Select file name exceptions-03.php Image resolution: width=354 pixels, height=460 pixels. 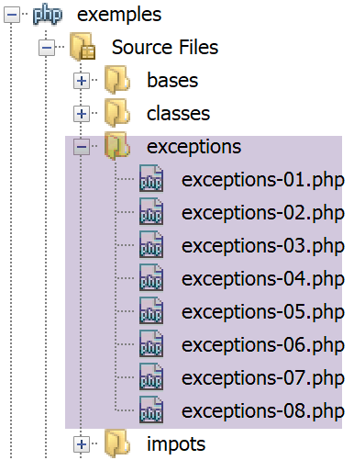pyautogui.click(x=263, y=246)
